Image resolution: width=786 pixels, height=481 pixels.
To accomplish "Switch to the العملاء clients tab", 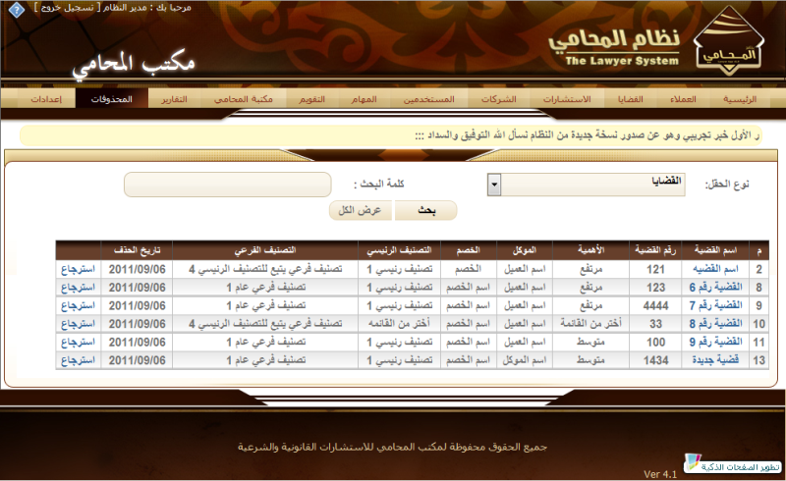I will pyautogui.click(x=682, y=99).
